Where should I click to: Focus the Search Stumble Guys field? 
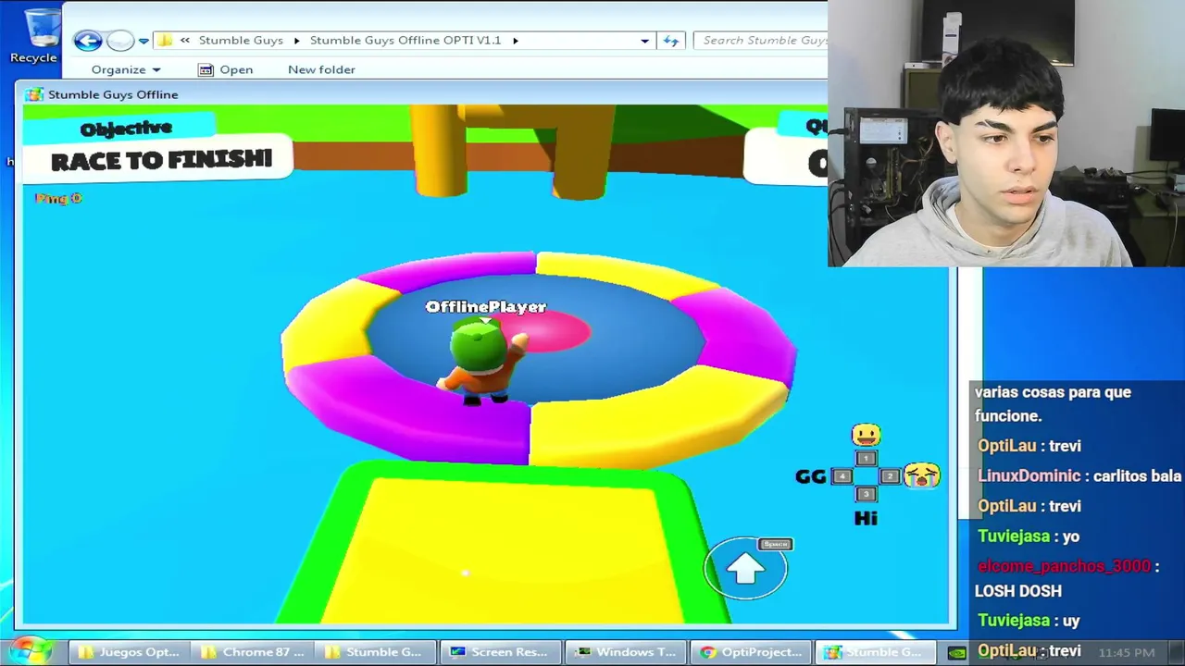(762, 40)
